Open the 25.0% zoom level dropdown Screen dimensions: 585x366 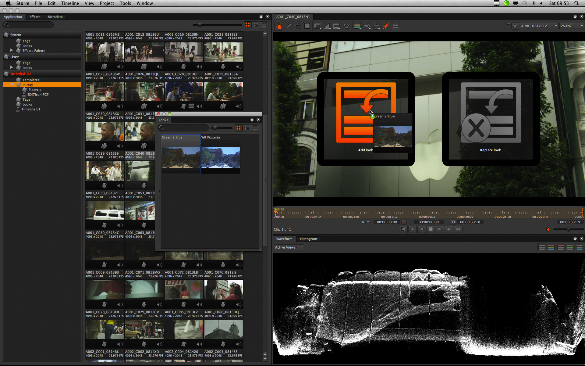coord(572,26)
